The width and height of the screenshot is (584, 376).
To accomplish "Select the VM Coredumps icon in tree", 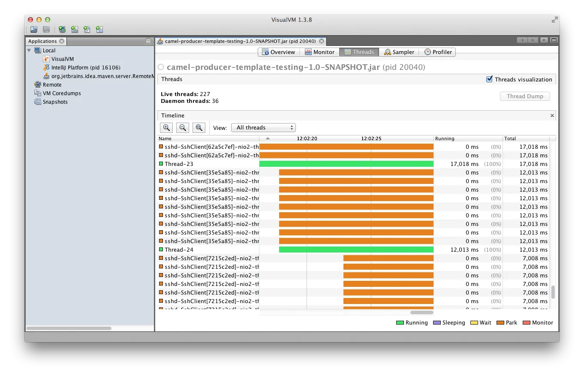I will (38, 93).
